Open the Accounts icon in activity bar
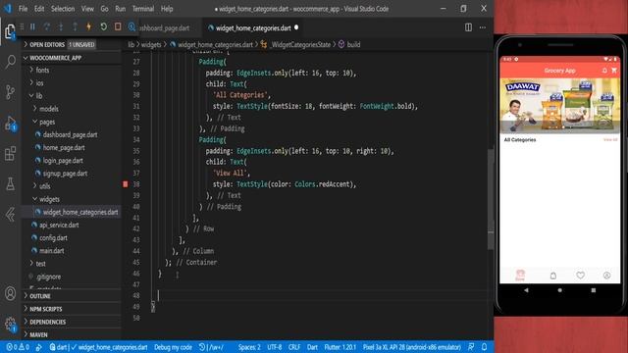The height and width of the screenshot is (353, 628). tap(10, 293)
